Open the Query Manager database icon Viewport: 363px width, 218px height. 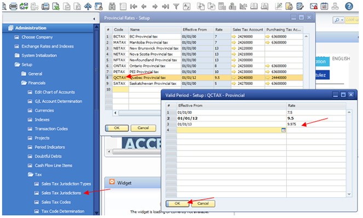pos(300,6)
